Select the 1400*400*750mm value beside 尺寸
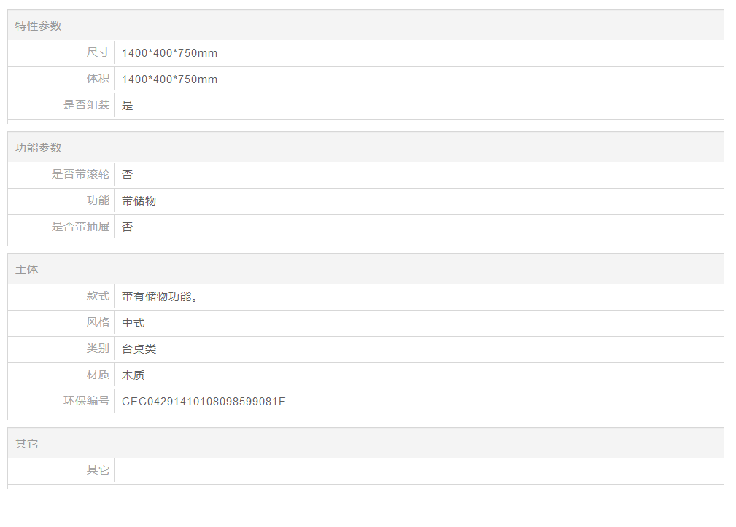The image size is (736, 527). [169, 53]
